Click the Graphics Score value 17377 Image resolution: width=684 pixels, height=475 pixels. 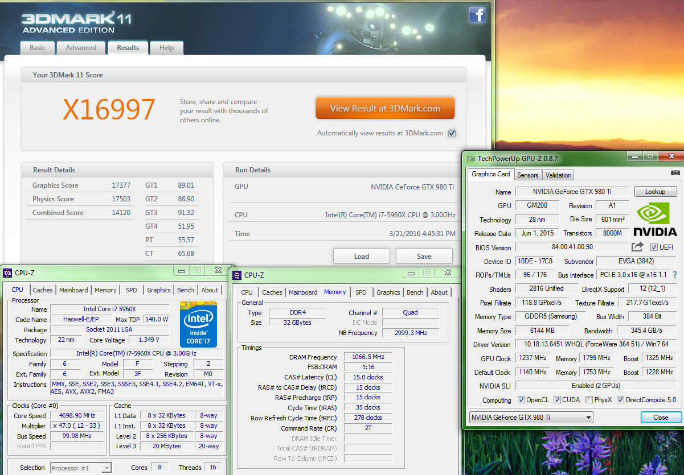pyautogui.click(x=121, y=185)
